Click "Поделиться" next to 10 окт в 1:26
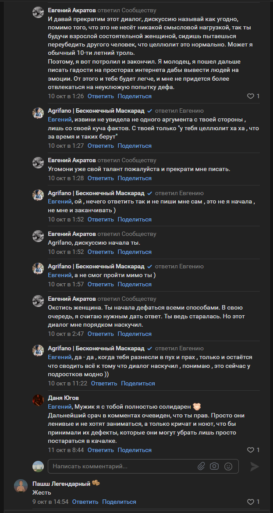Screen dimensions: 273x513 (x=135, y=96)
